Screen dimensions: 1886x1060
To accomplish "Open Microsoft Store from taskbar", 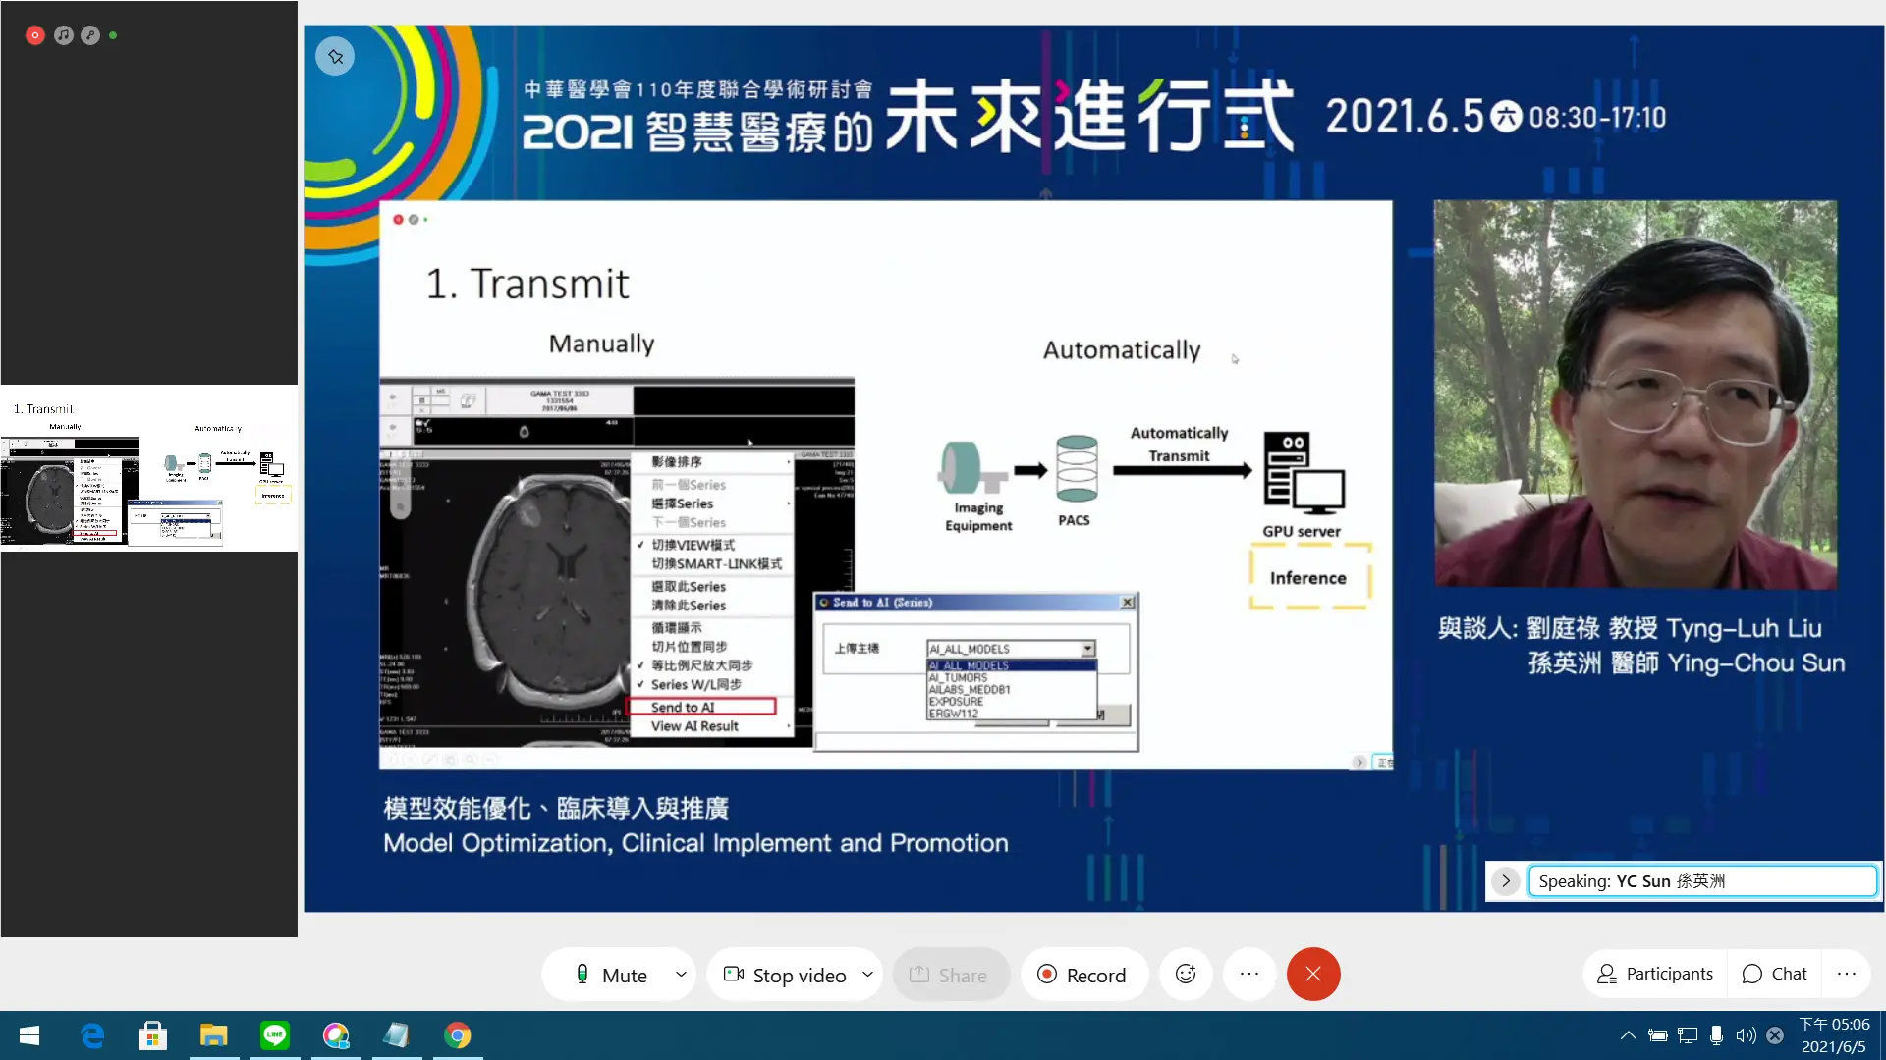I will 152,1035.
